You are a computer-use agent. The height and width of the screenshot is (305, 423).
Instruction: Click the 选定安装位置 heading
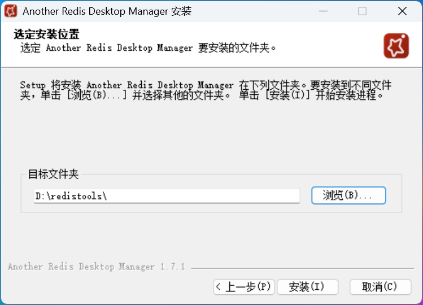[x=46, y=34]
